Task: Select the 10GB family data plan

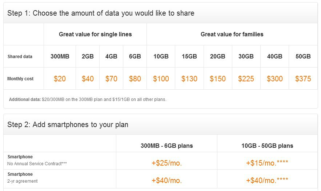Action: click(161, 56)
